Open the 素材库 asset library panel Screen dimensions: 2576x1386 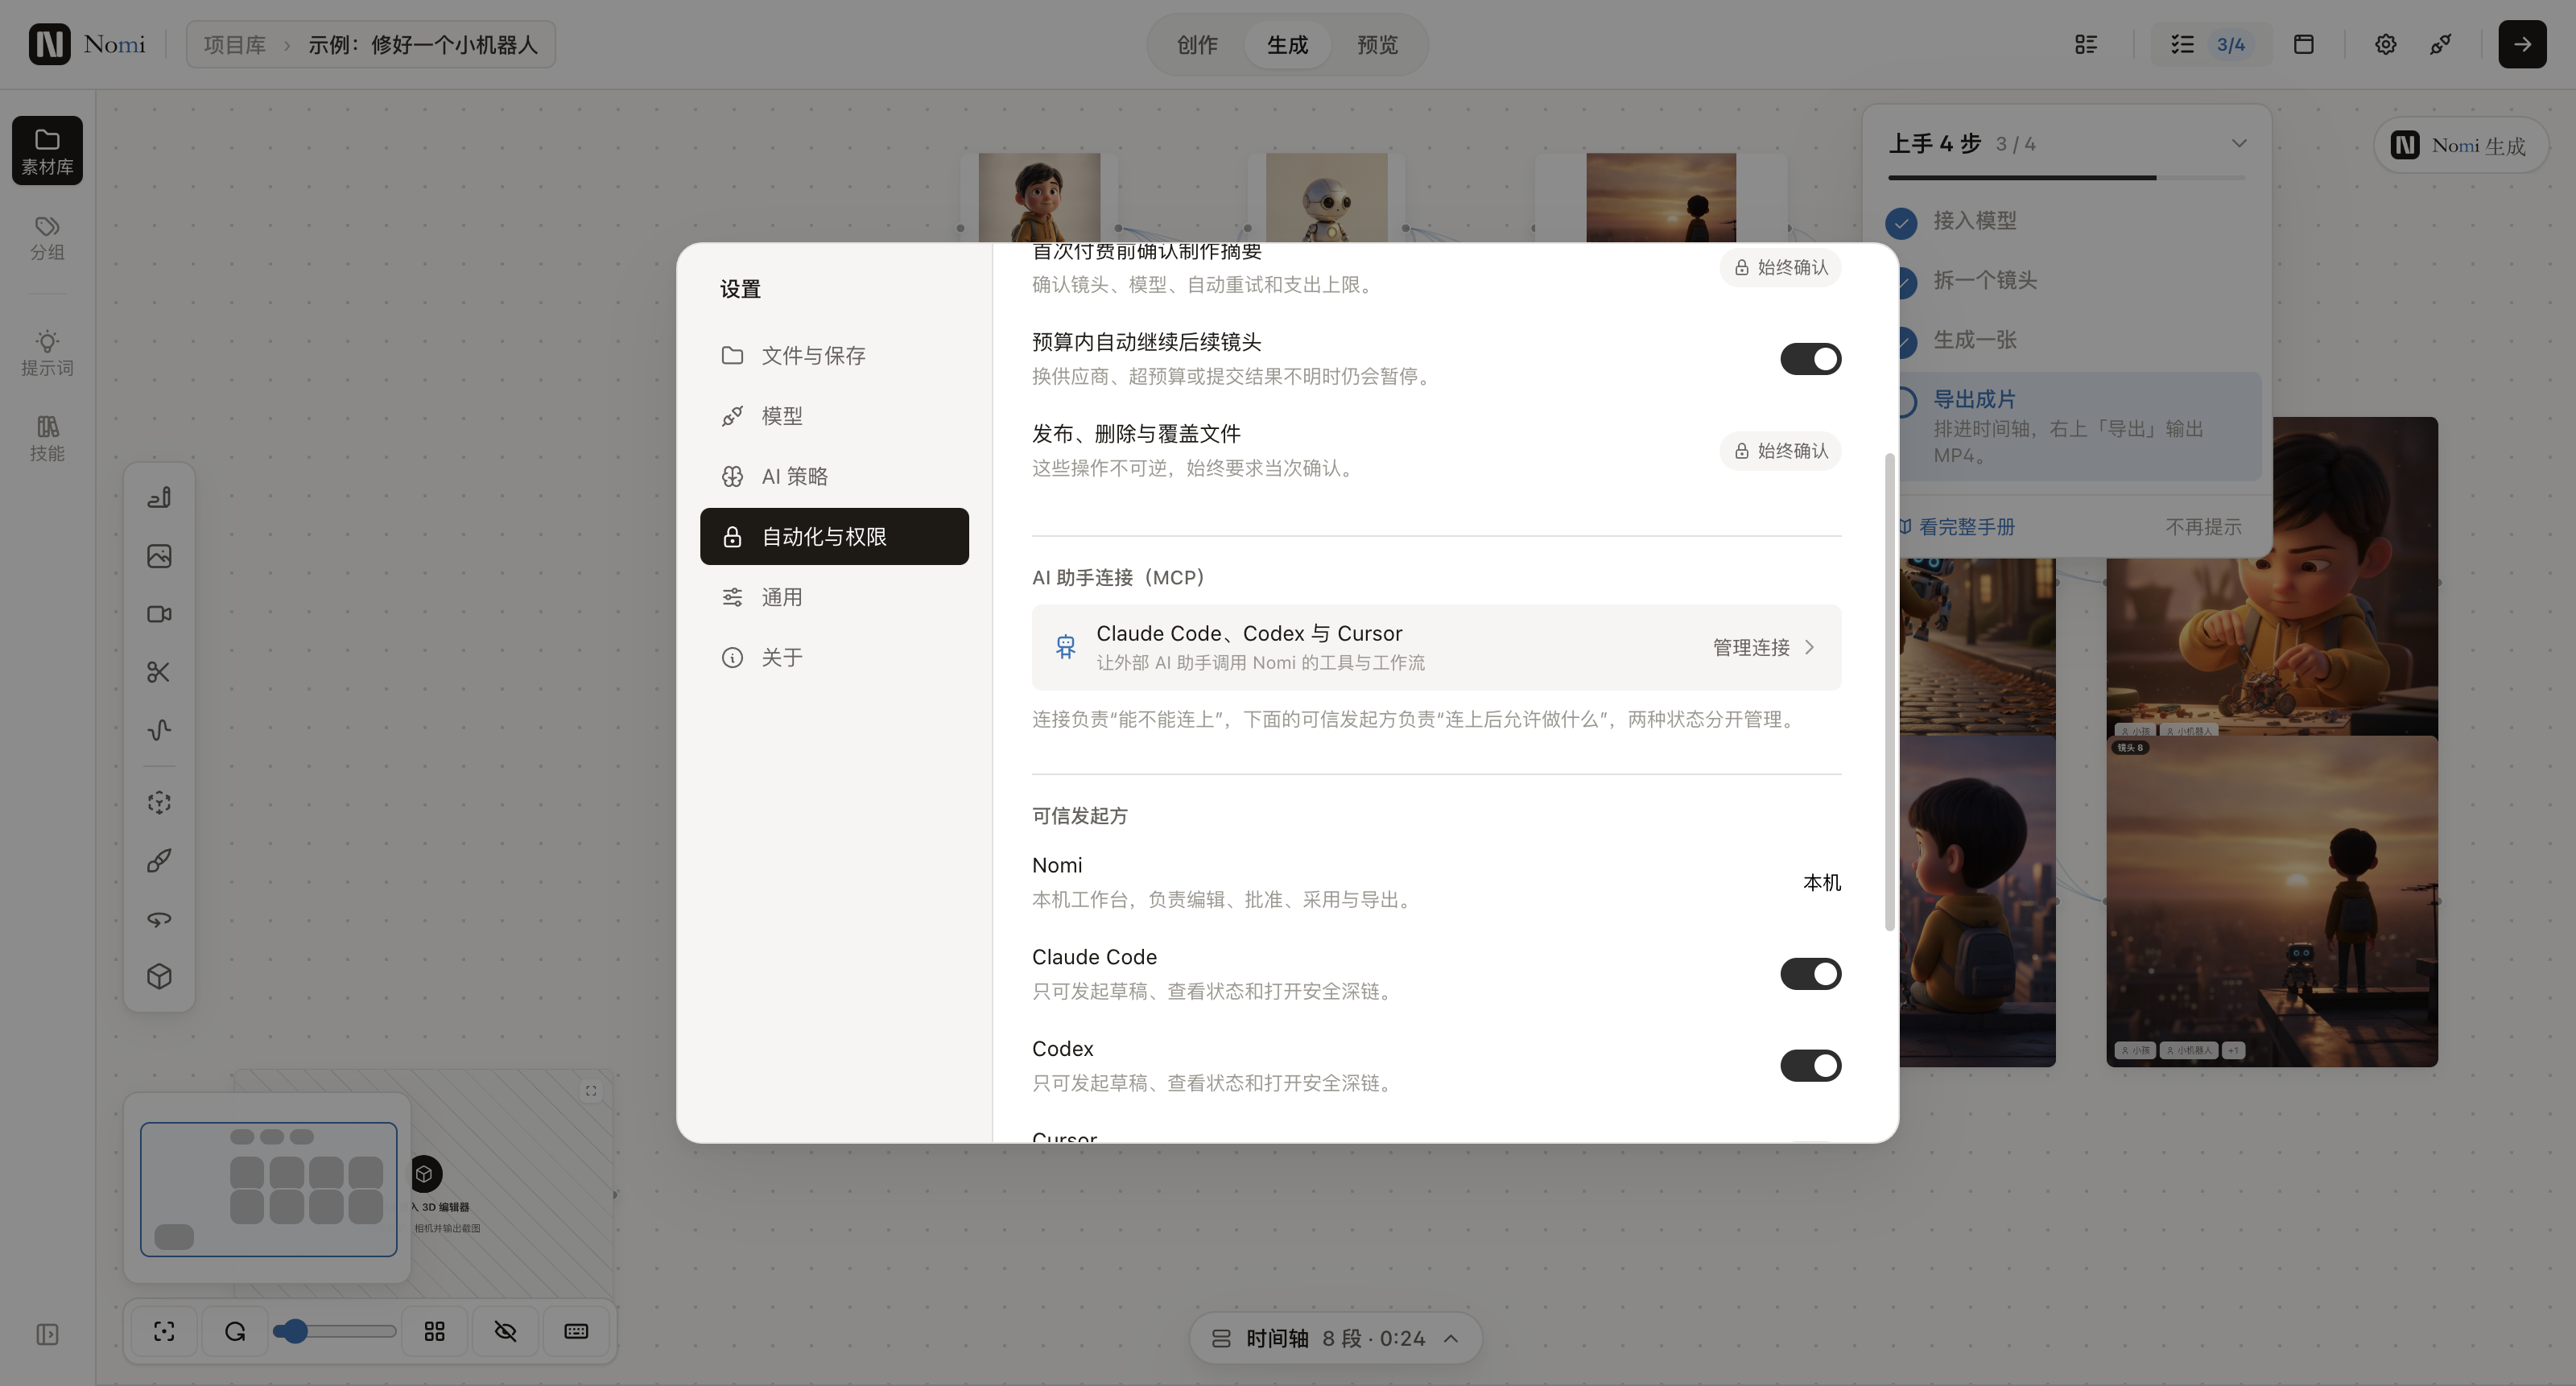coord(47,150)
